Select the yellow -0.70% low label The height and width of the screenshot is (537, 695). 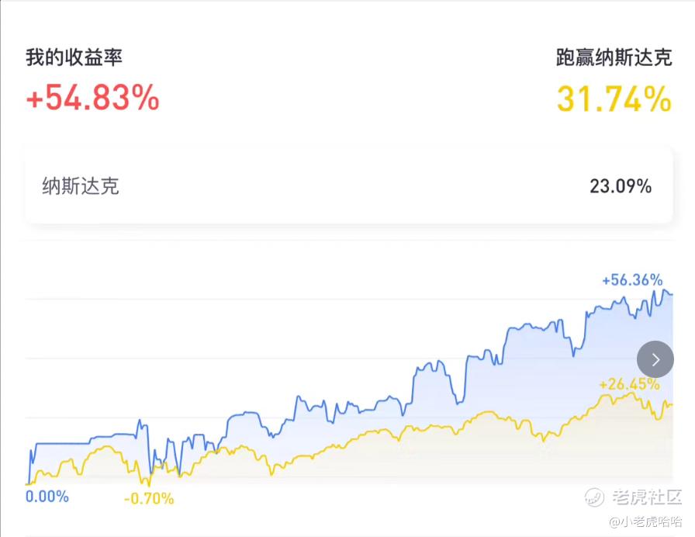pos(149,499)
